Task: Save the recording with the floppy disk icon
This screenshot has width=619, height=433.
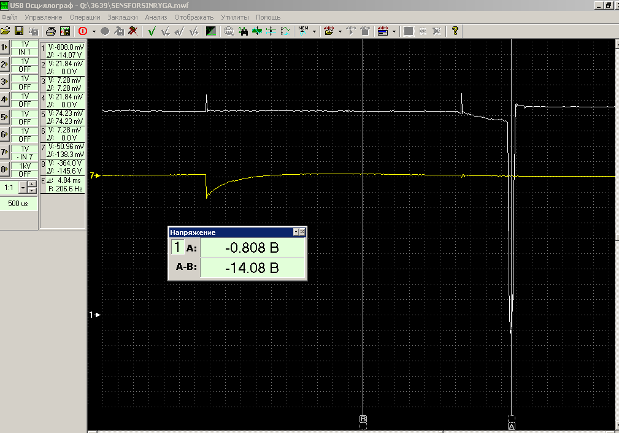Action: tap(19, 31)
